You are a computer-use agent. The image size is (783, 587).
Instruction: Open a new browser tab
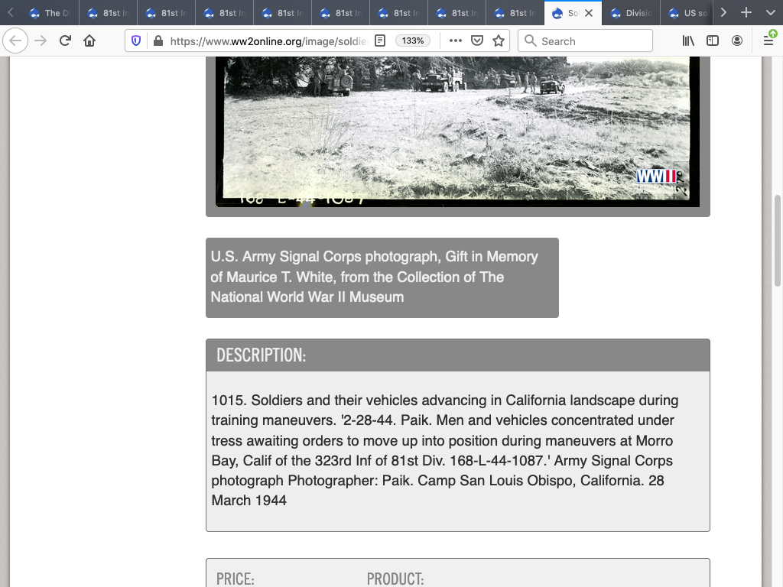tap(746, 13)
